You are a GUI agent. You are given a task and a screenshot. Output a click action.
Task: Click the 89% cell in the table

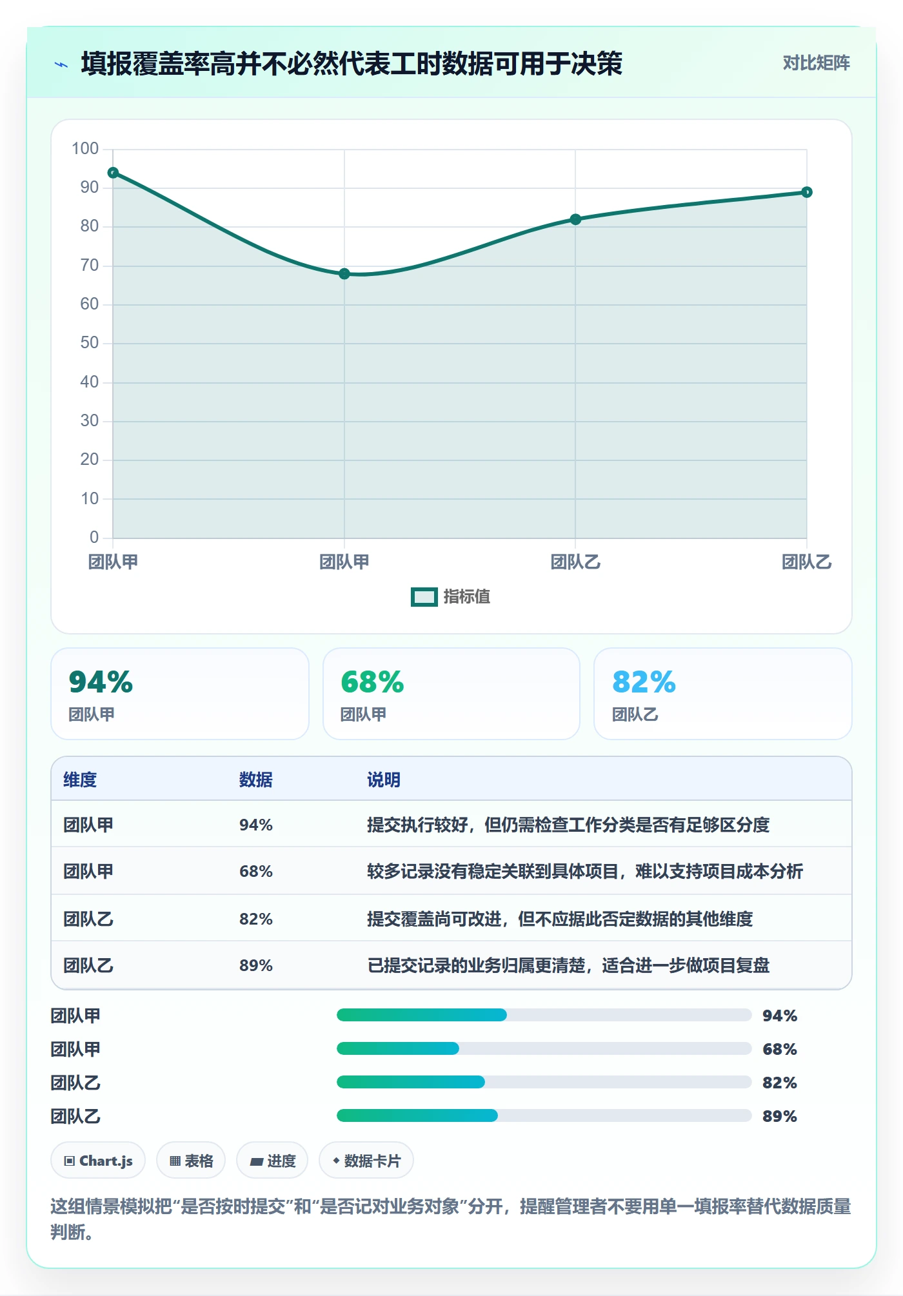256,965
